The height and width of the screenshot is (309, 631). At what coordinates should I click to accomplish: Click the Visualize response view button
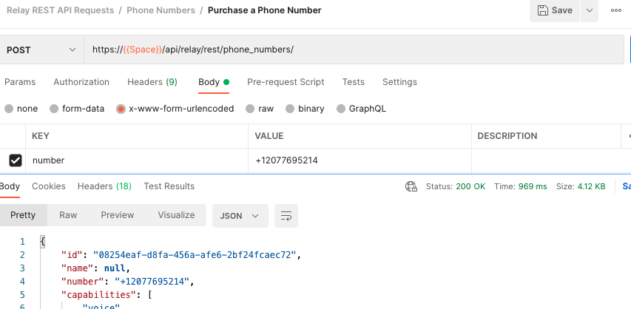(x=176, y=215)
